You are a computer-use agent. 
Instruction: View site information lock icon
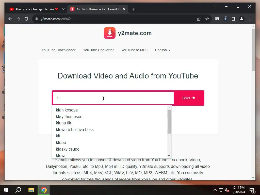point(37,19)
